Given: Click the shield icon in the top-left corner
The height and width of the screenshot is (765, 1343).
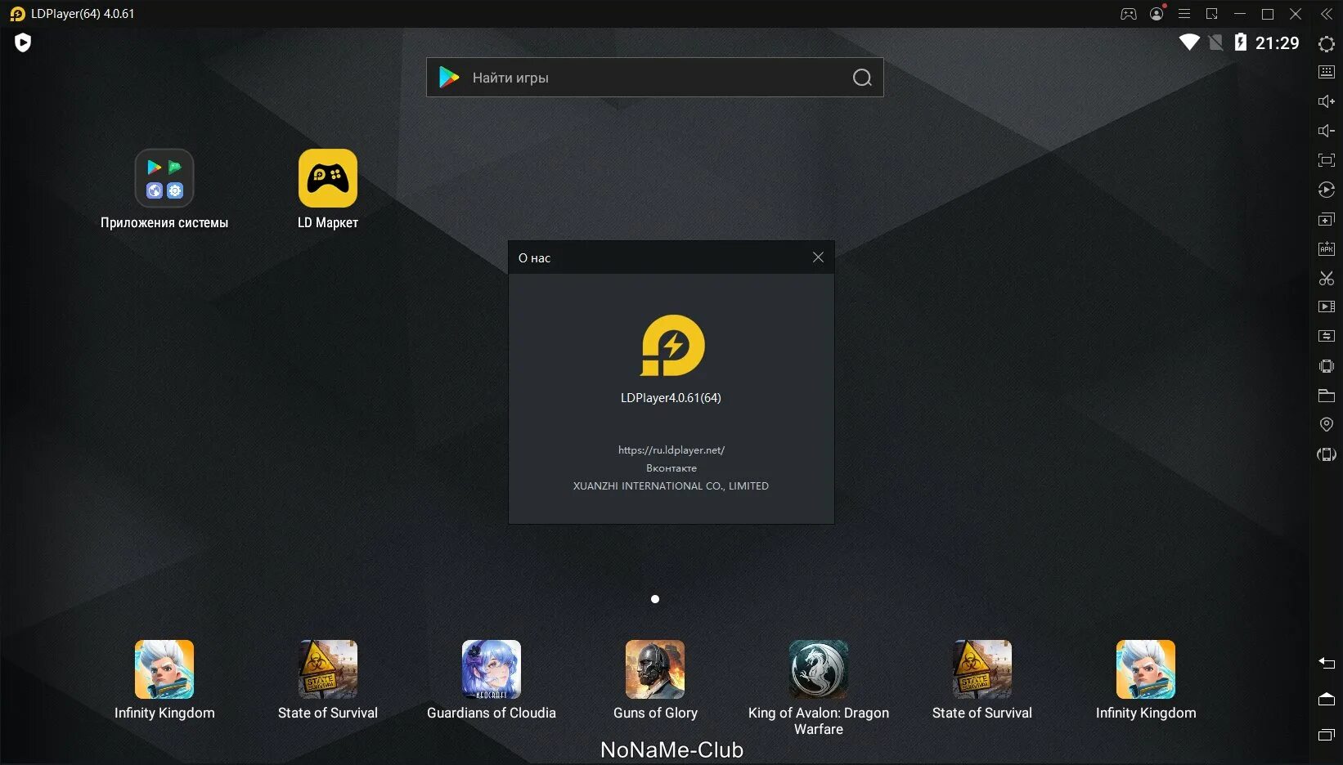Looking at the screenshot, I should click(x=23, y=42).
